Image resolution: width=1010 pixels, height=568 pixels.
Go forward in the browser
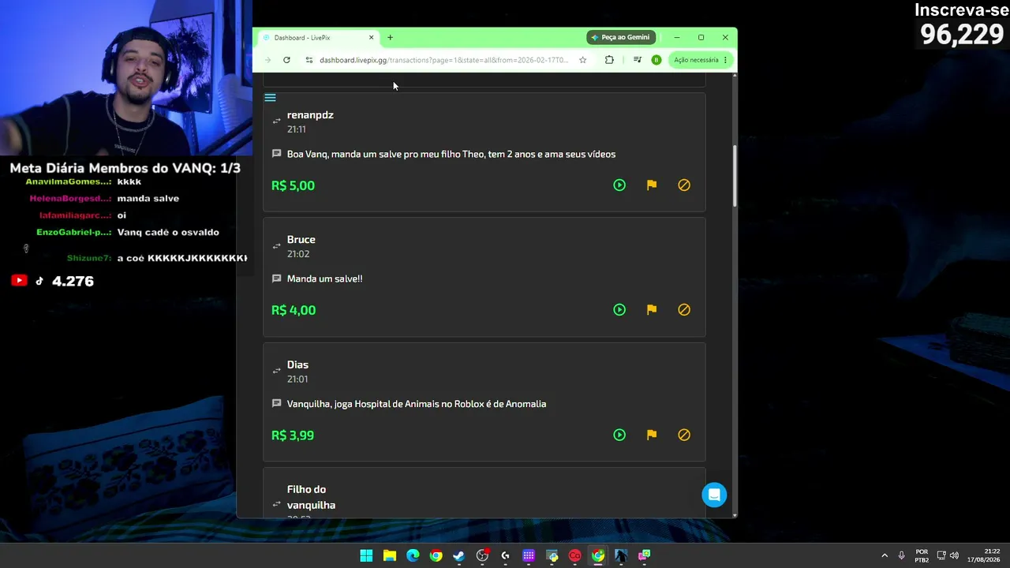267,60
